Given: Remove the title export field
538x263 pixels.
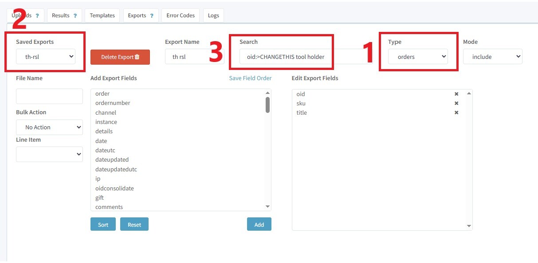Looking at the screenshot, I should coord(456,112).
